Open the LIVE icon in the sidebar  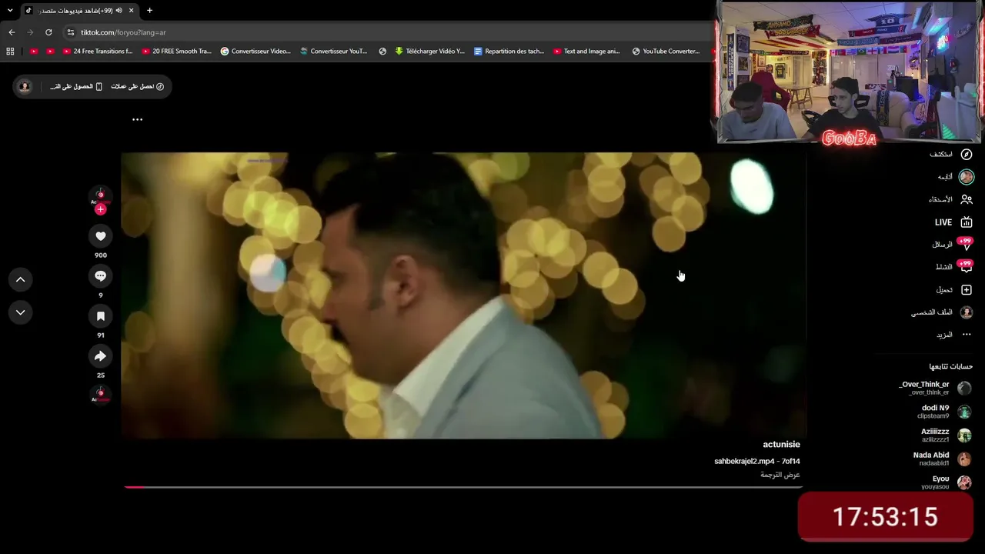[967, 222]
